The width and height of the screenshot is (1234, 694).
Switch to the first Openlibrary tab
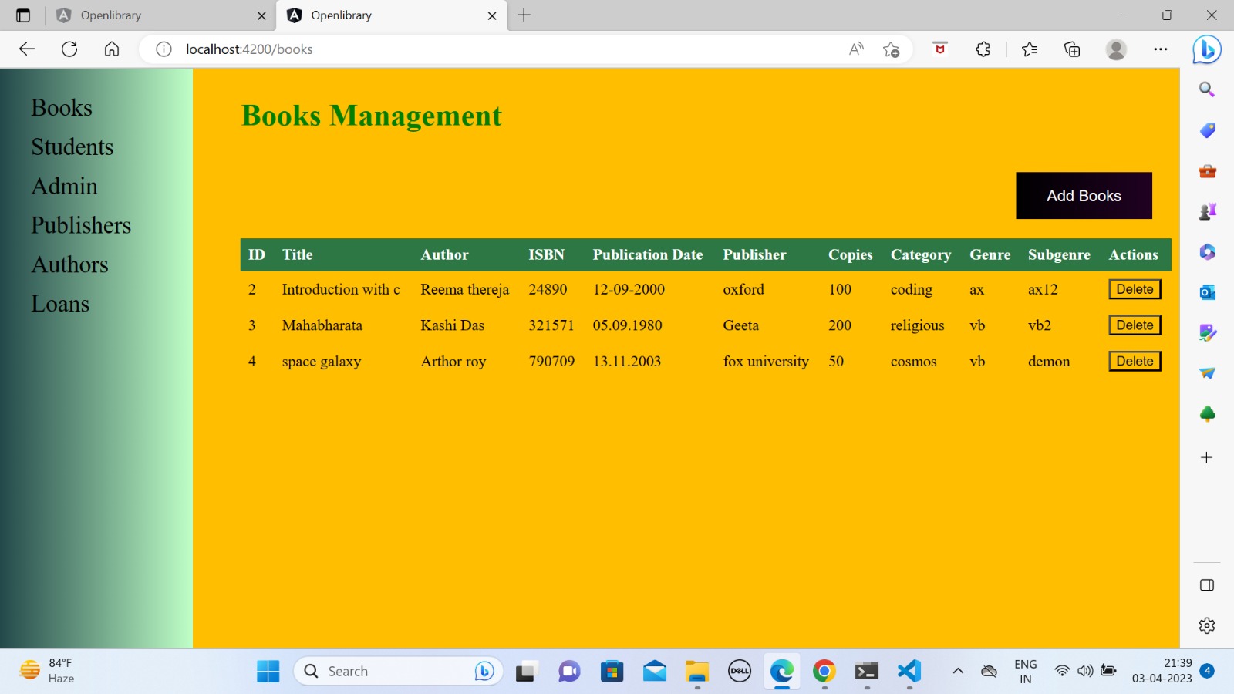click(x=154, y=15)
